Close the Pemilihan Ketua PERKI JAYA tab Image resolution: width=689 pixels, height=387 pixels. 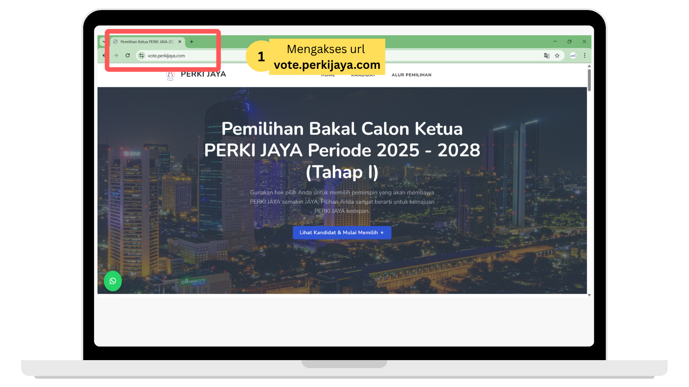(x=180, y=42)
